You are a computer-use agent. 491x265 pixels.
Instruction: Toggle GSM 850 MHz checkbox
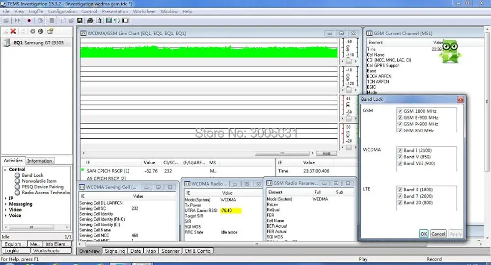400,130
